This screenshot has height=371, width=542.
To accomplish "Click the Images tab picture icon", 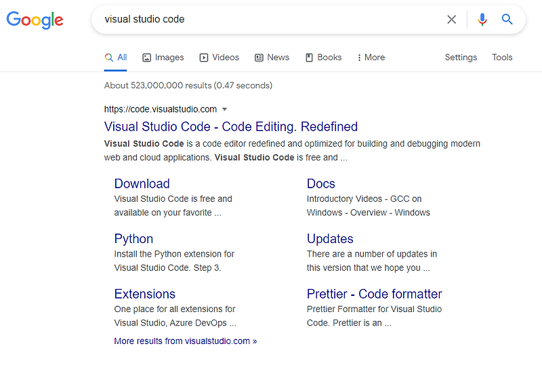I will point(146,58).
